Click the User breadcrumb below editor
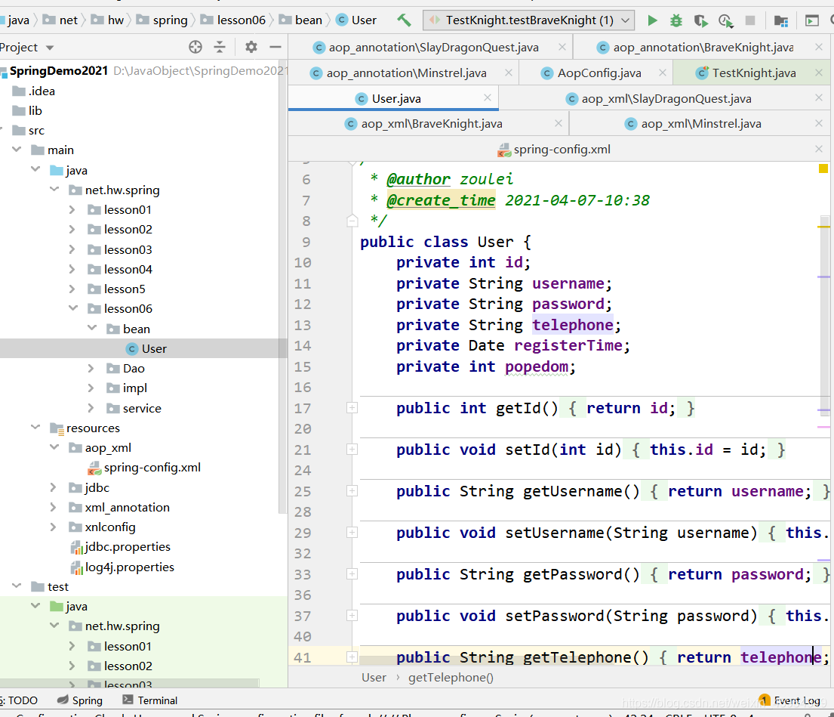The height and width of the screenshot is (717, 834). pyautogui.click(x=374, y=677)
